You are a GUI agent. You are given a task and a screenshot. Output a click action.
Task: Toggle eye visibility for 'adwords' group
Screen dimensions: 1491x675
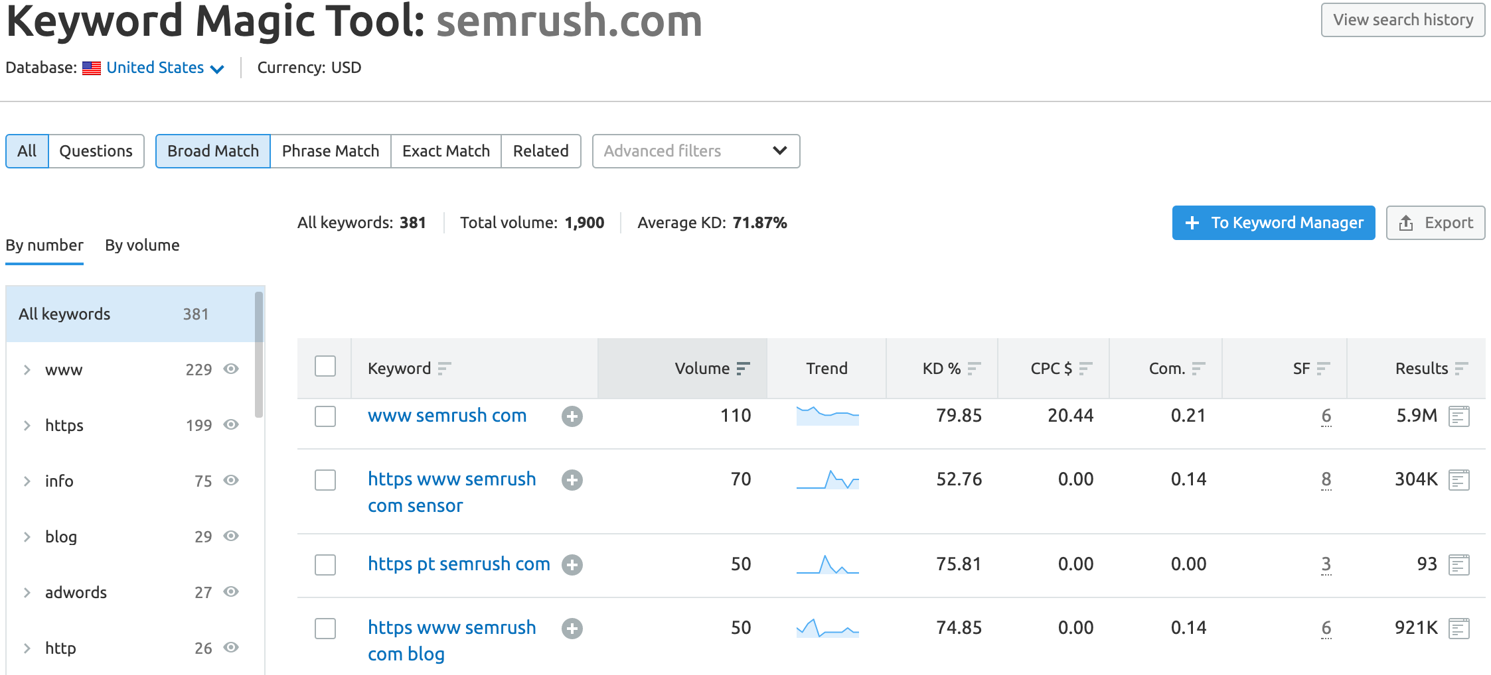231,591
